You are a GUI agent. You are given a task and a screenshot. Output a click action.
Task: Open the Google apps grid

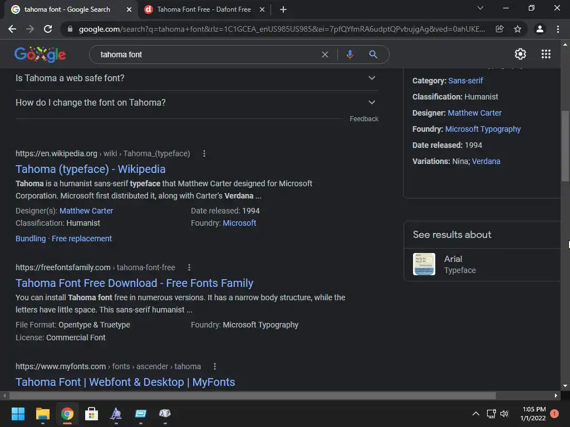pyautogui.click(x=546, y=54)
